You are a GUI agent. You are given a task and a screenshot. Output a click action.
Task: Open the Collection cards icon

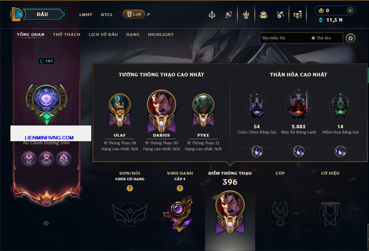pos(228,15)
